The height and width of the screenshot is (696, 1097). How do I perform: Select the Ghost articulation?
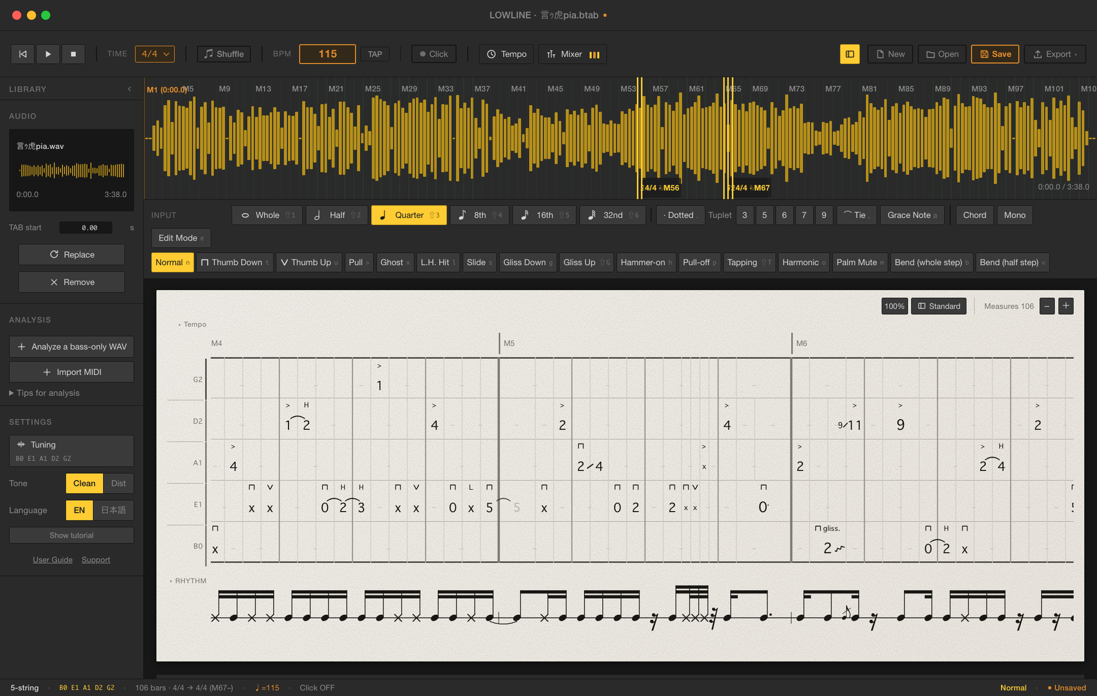pos(395,262)
